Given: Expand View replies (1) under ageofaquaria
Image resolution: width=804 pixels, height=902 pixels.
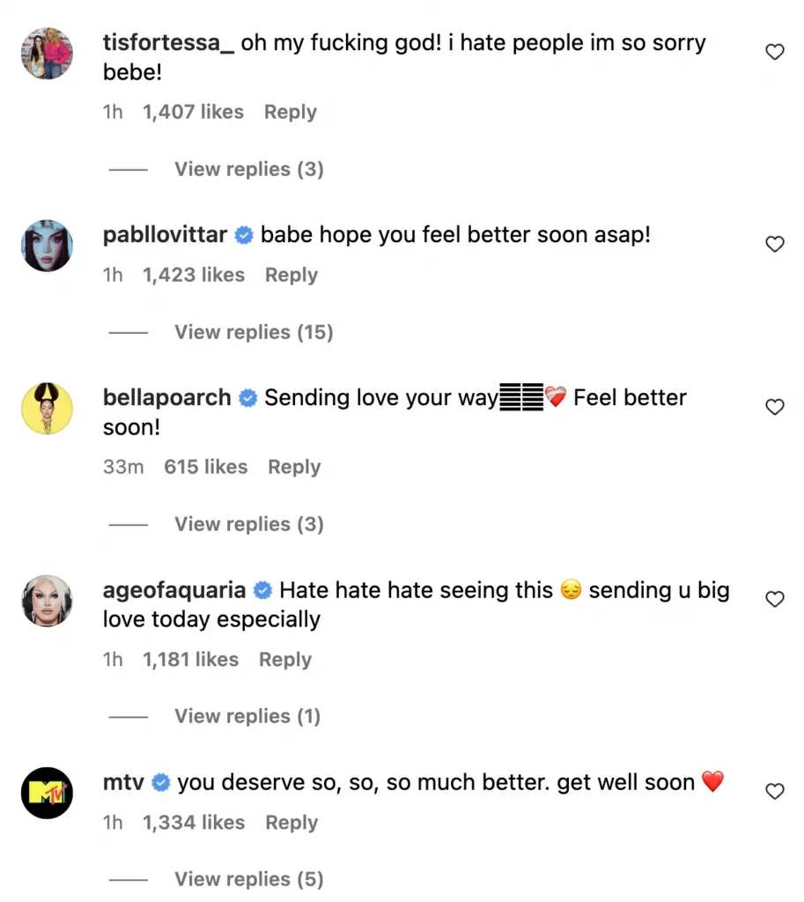Looking at the screenshot, I should point(247,716).
